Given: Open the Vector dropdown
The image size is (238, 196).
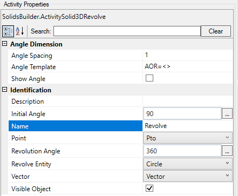Looking at the screenshot, I should click(x=188, y=176).
